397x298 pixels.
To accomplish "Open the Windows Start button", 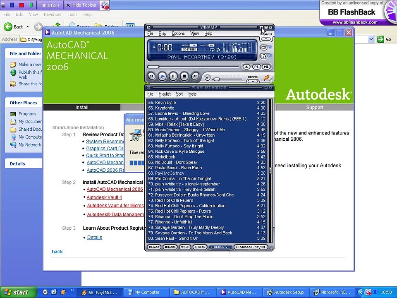I will point(18,293).
